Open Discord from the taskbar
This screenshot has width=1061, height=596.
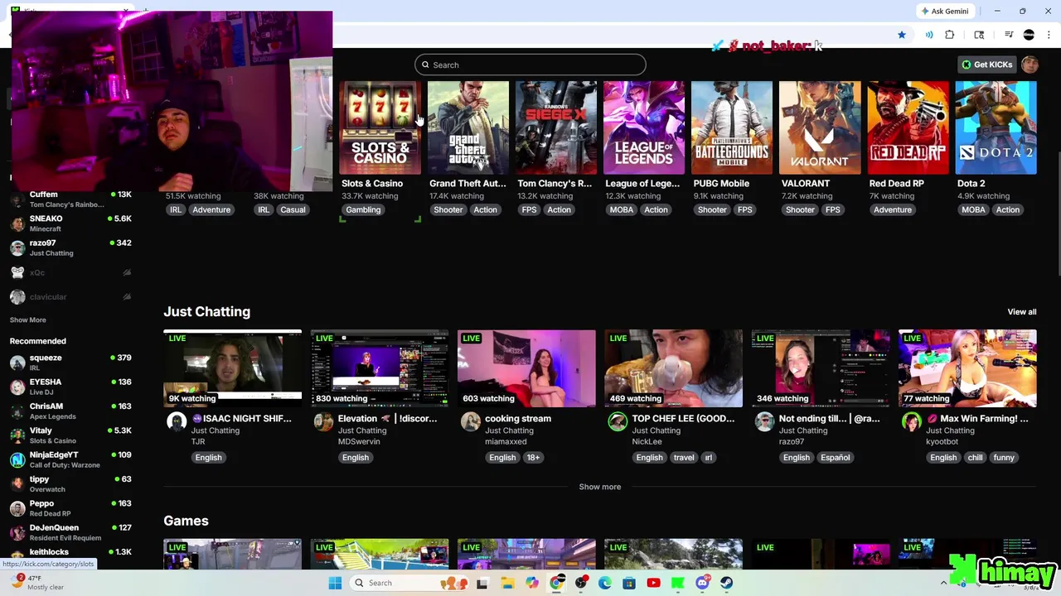click(x=703, y=583)
